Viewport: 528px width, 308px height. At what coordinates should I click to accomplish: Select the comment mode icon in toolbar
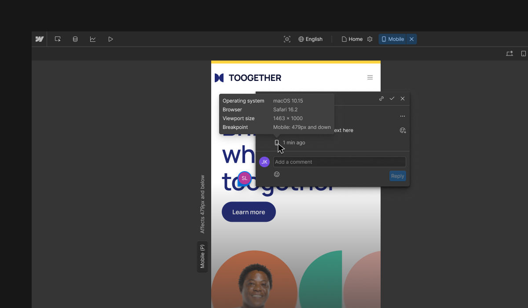tap(58, 39)
